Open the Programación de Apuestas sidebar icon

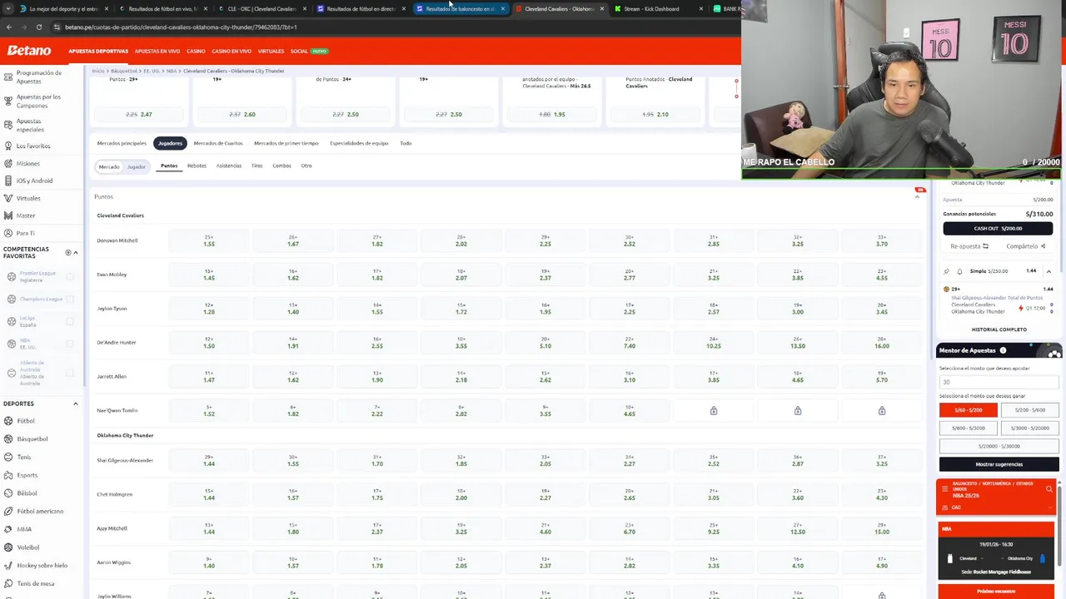(7, 77)
